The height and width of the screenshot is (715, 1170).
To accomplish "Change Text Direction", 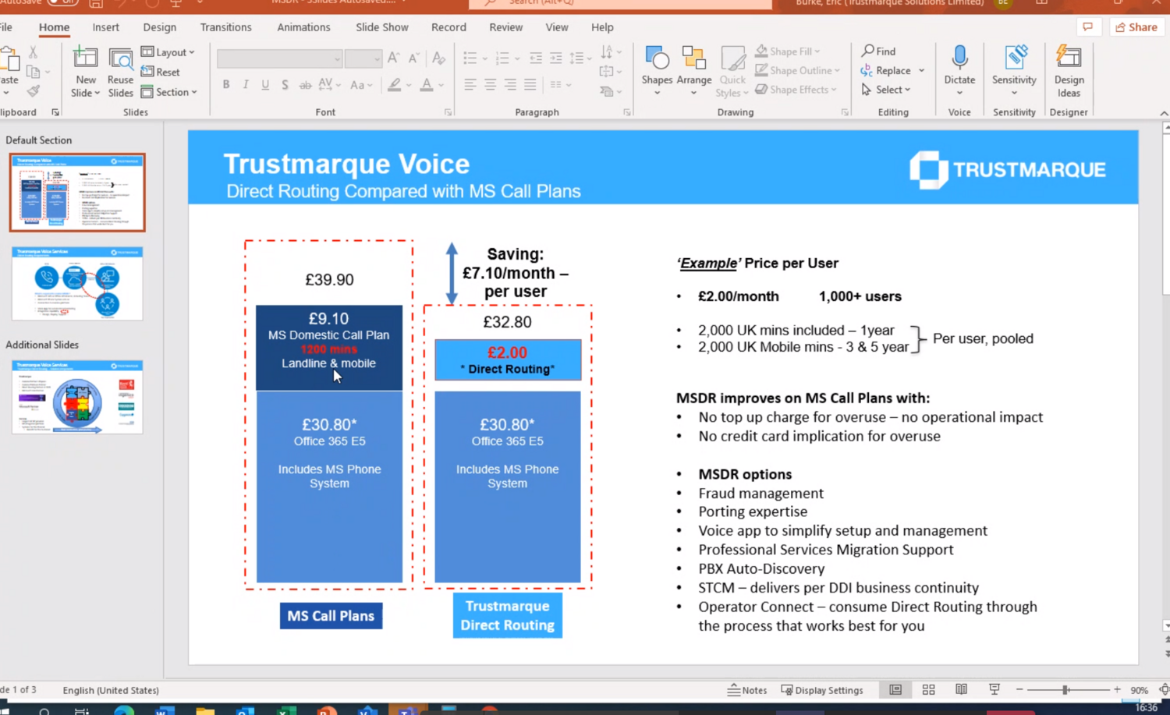I will [x=610, y=52].
